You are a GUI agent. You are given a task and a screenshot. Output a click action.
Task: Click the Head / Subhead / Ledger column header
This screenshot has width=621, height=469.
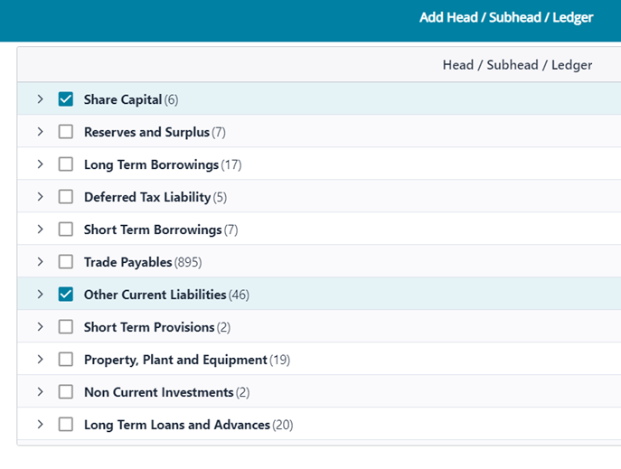click(517, 65)
